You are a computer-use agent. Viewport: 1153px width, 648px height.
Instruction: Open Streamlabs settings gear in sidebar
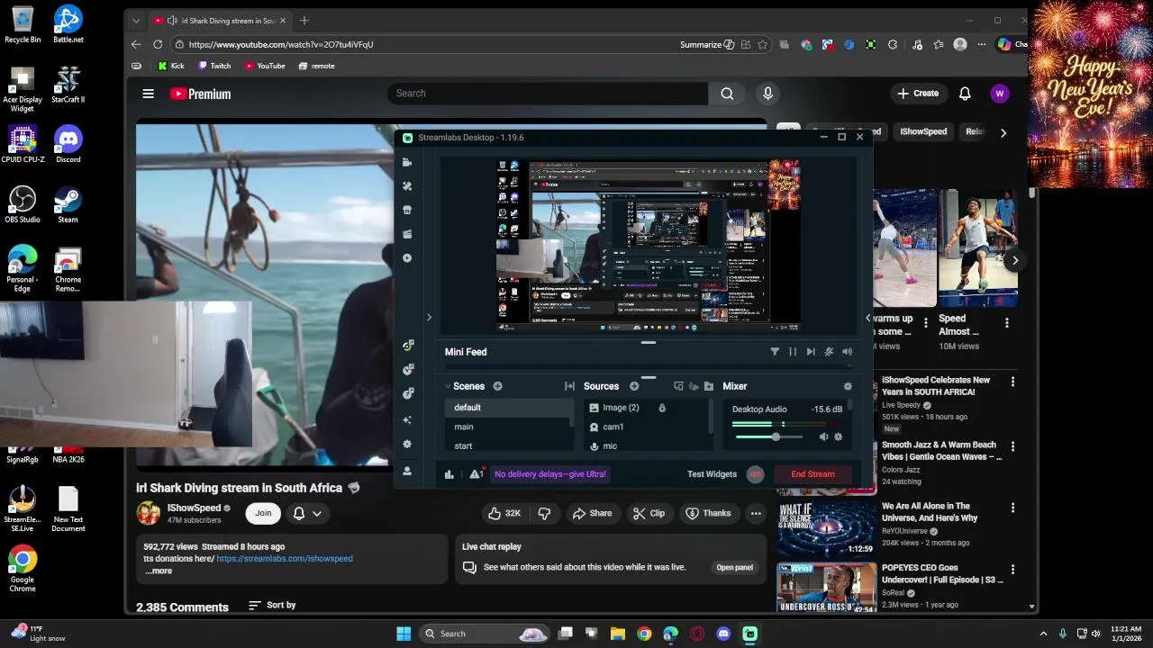pyautogui.click(x=407, y=445)
